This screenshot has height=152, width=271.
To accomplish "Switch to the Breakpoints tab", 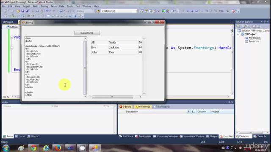I will 143,136.
